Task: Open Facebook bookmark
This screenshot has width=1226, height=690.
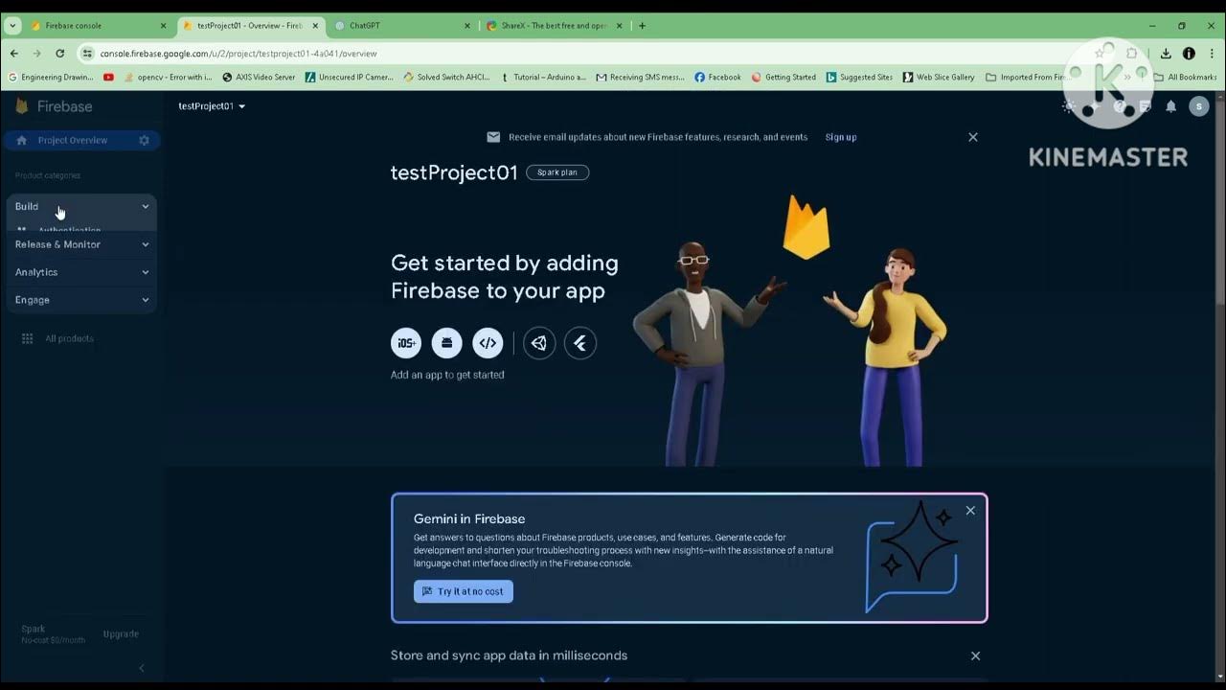Action: (717, 77)
